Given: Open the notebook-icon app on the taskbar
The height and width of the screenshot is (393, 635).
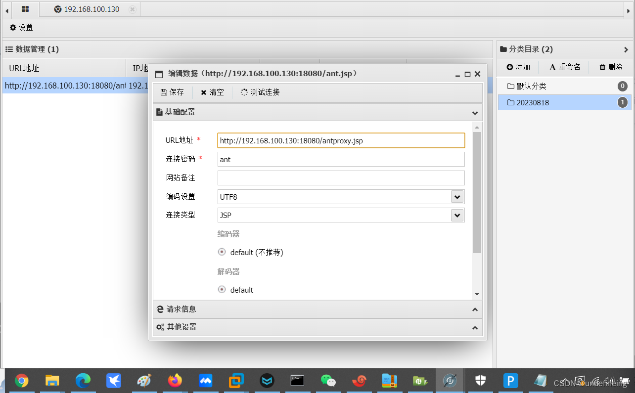Looking at the screenshot, I should [x=541, y=381].
